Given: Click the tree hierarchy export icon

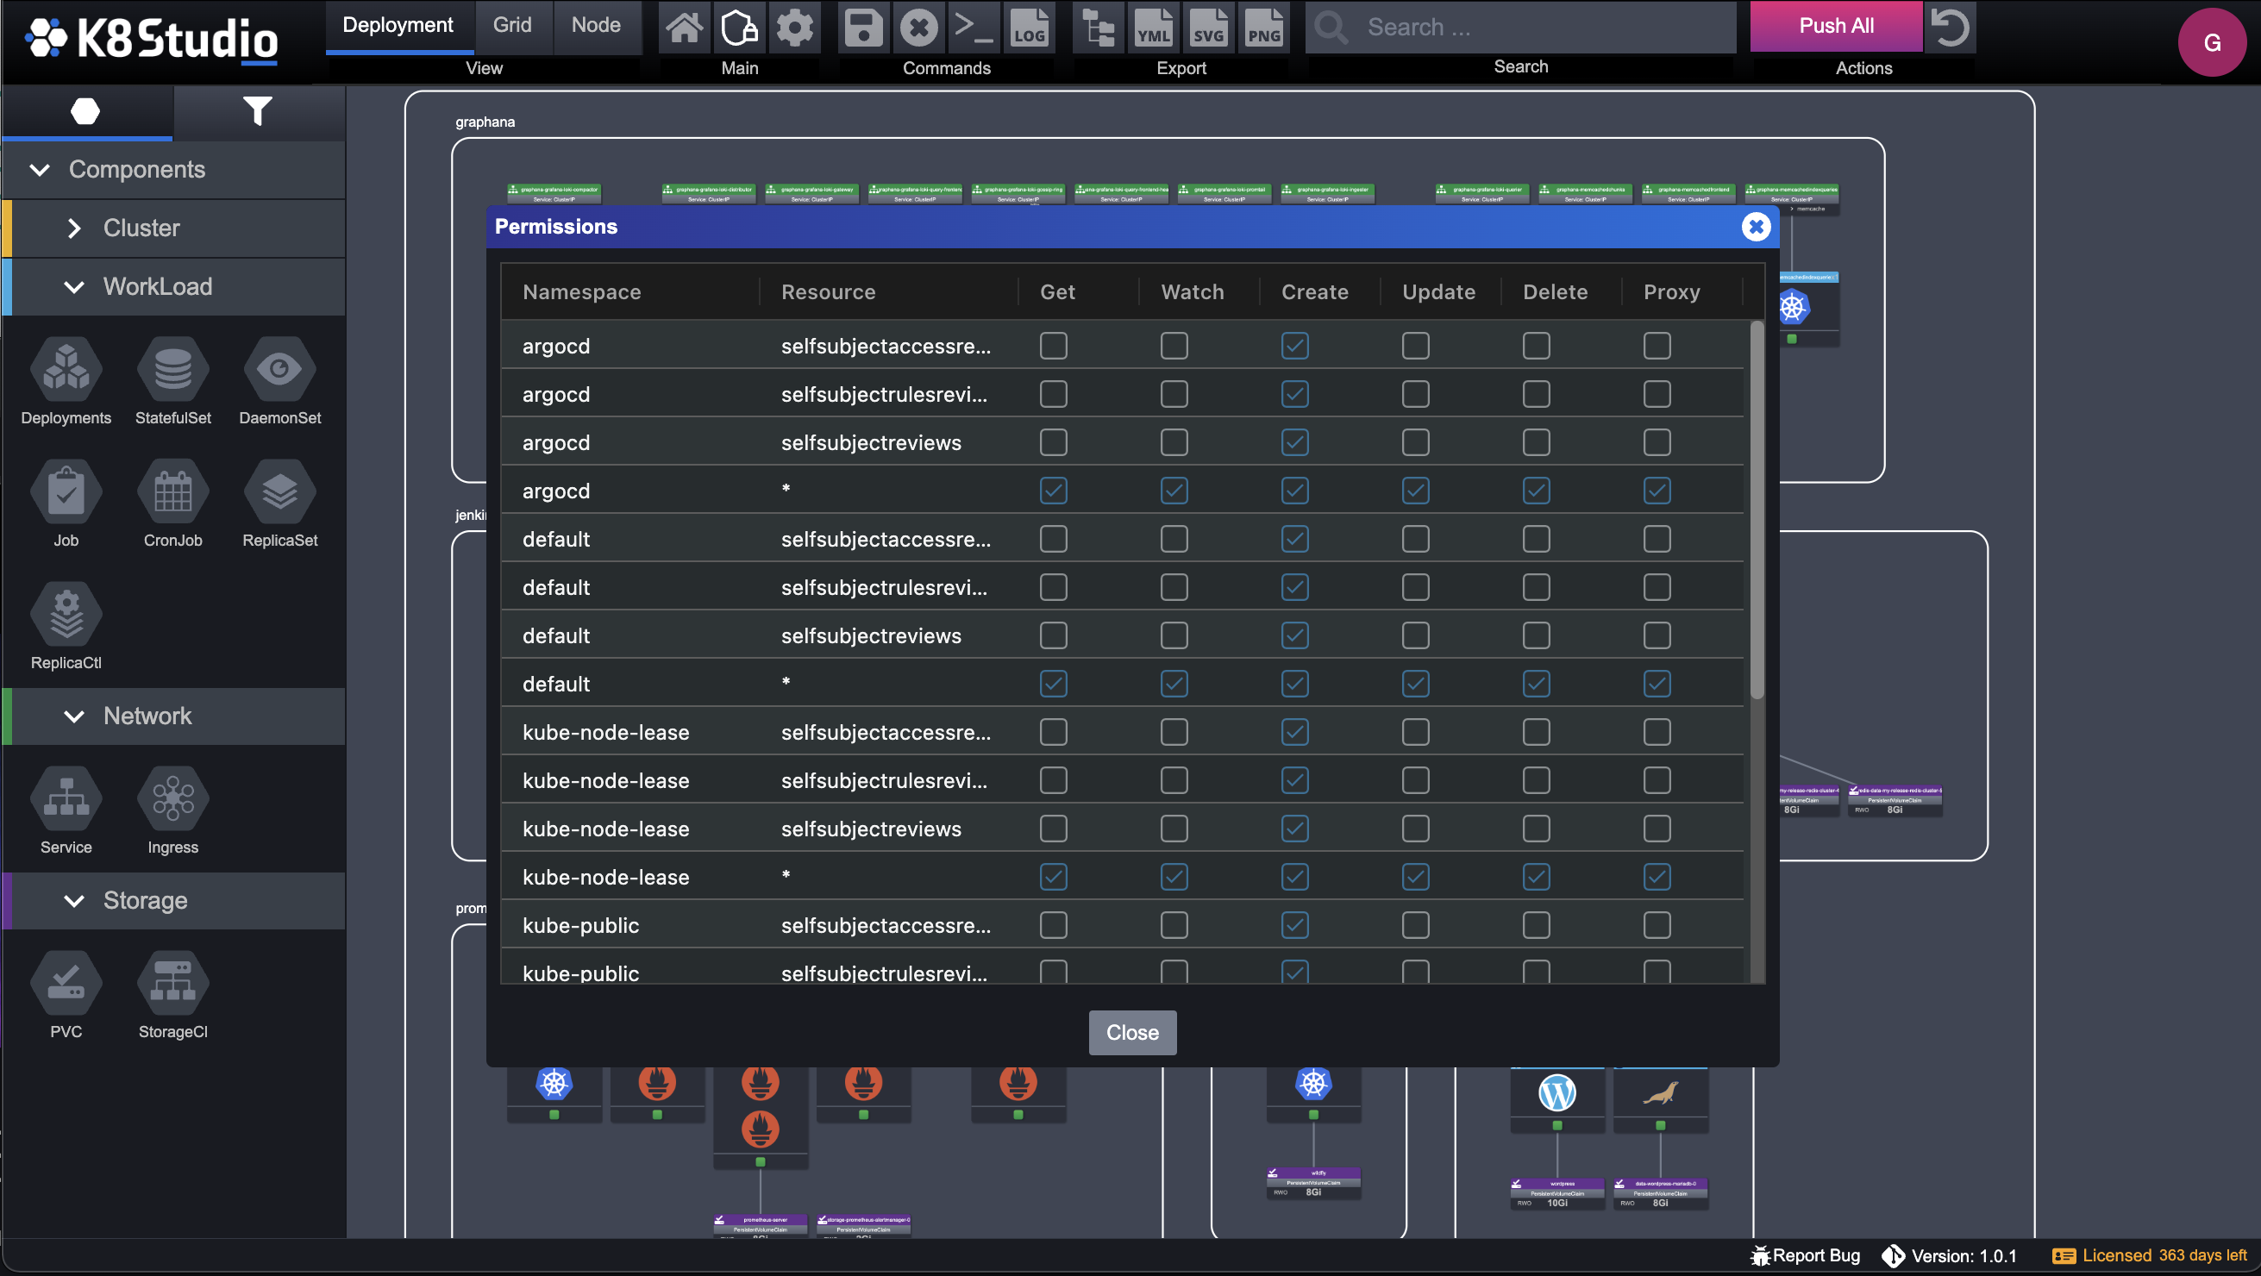Looking at the screenshot, I should pyautogui.click(x=1098, y=28).
